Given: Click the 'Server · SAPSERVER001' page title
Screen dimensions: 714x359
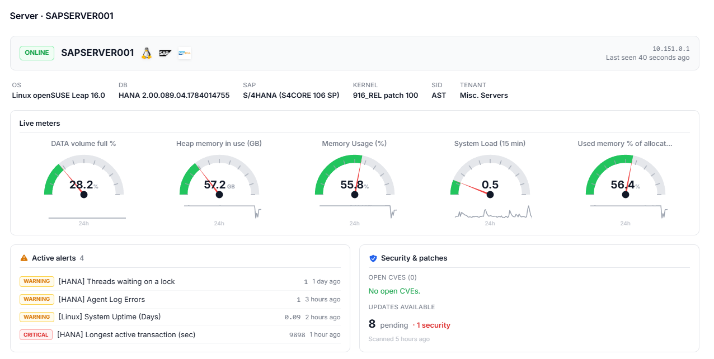Looking at the screenshot, I should pos(62,16).
